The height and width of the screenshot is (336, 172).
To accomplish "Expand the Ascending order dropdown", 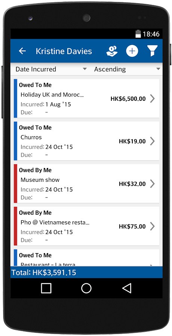I will pos(127,69).
